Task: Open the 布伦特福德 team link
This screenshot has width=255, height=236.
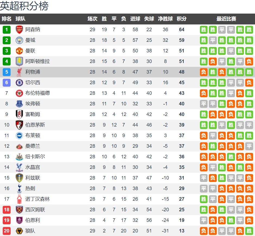Action: [37, 93]
